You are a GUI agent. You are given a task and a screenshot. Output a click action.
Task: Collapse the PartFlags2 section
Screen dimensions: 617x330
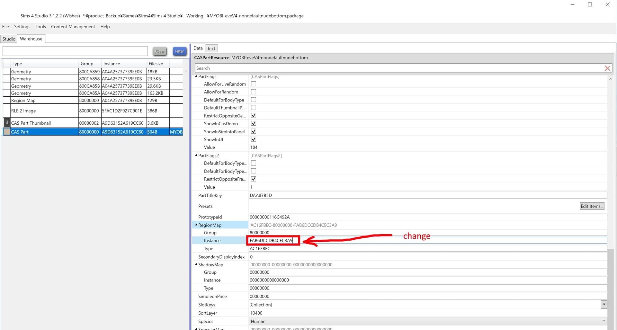click(196, 155)
